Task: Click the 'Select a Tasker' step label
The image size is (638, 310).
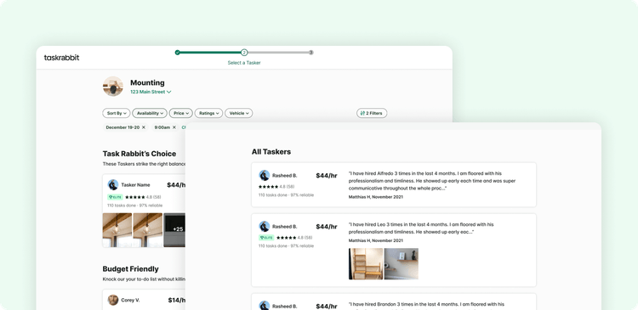Action: [x=244, y=63]
